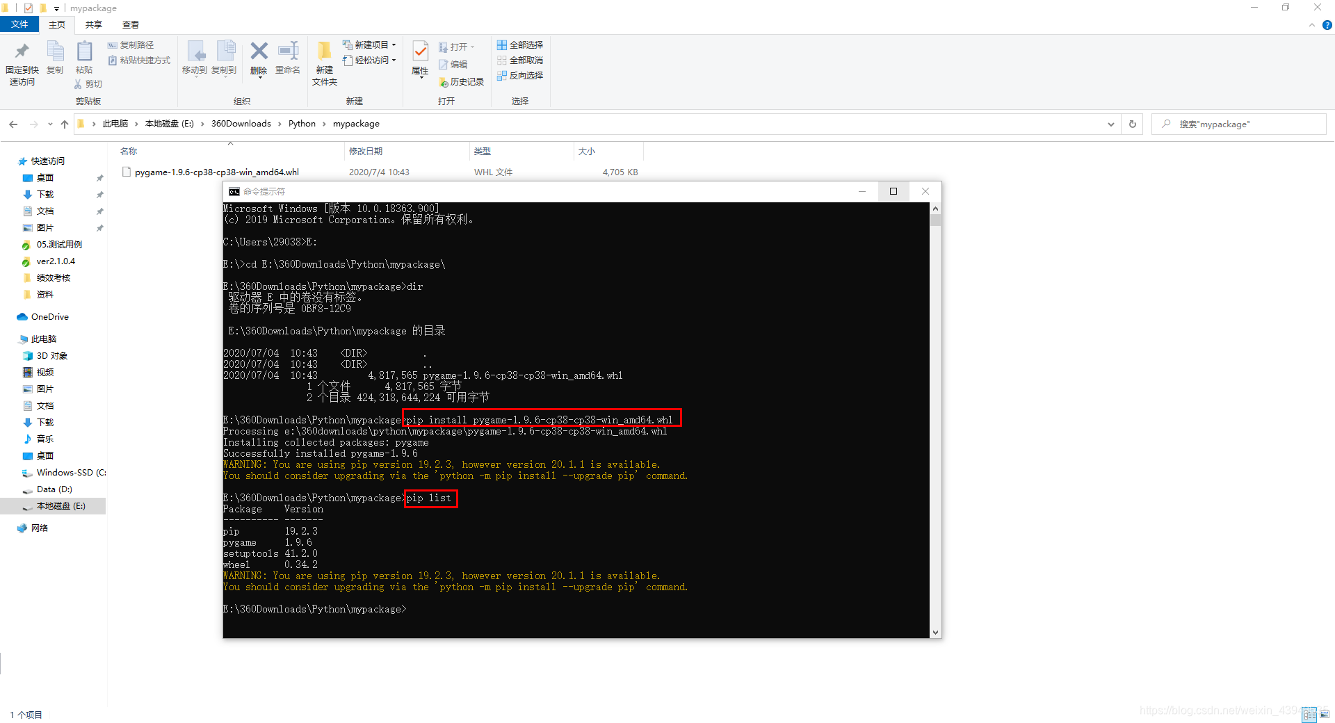Screen dimensions: 1335x723
Task: Click command prompt scrollbar down arrow
Action: click(x=936, y=633)
